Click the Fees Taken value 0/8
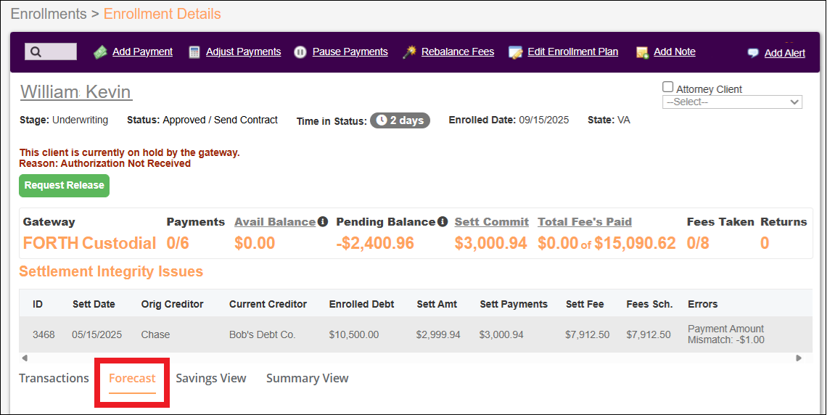The image size is (827, 415). (698, 243)
